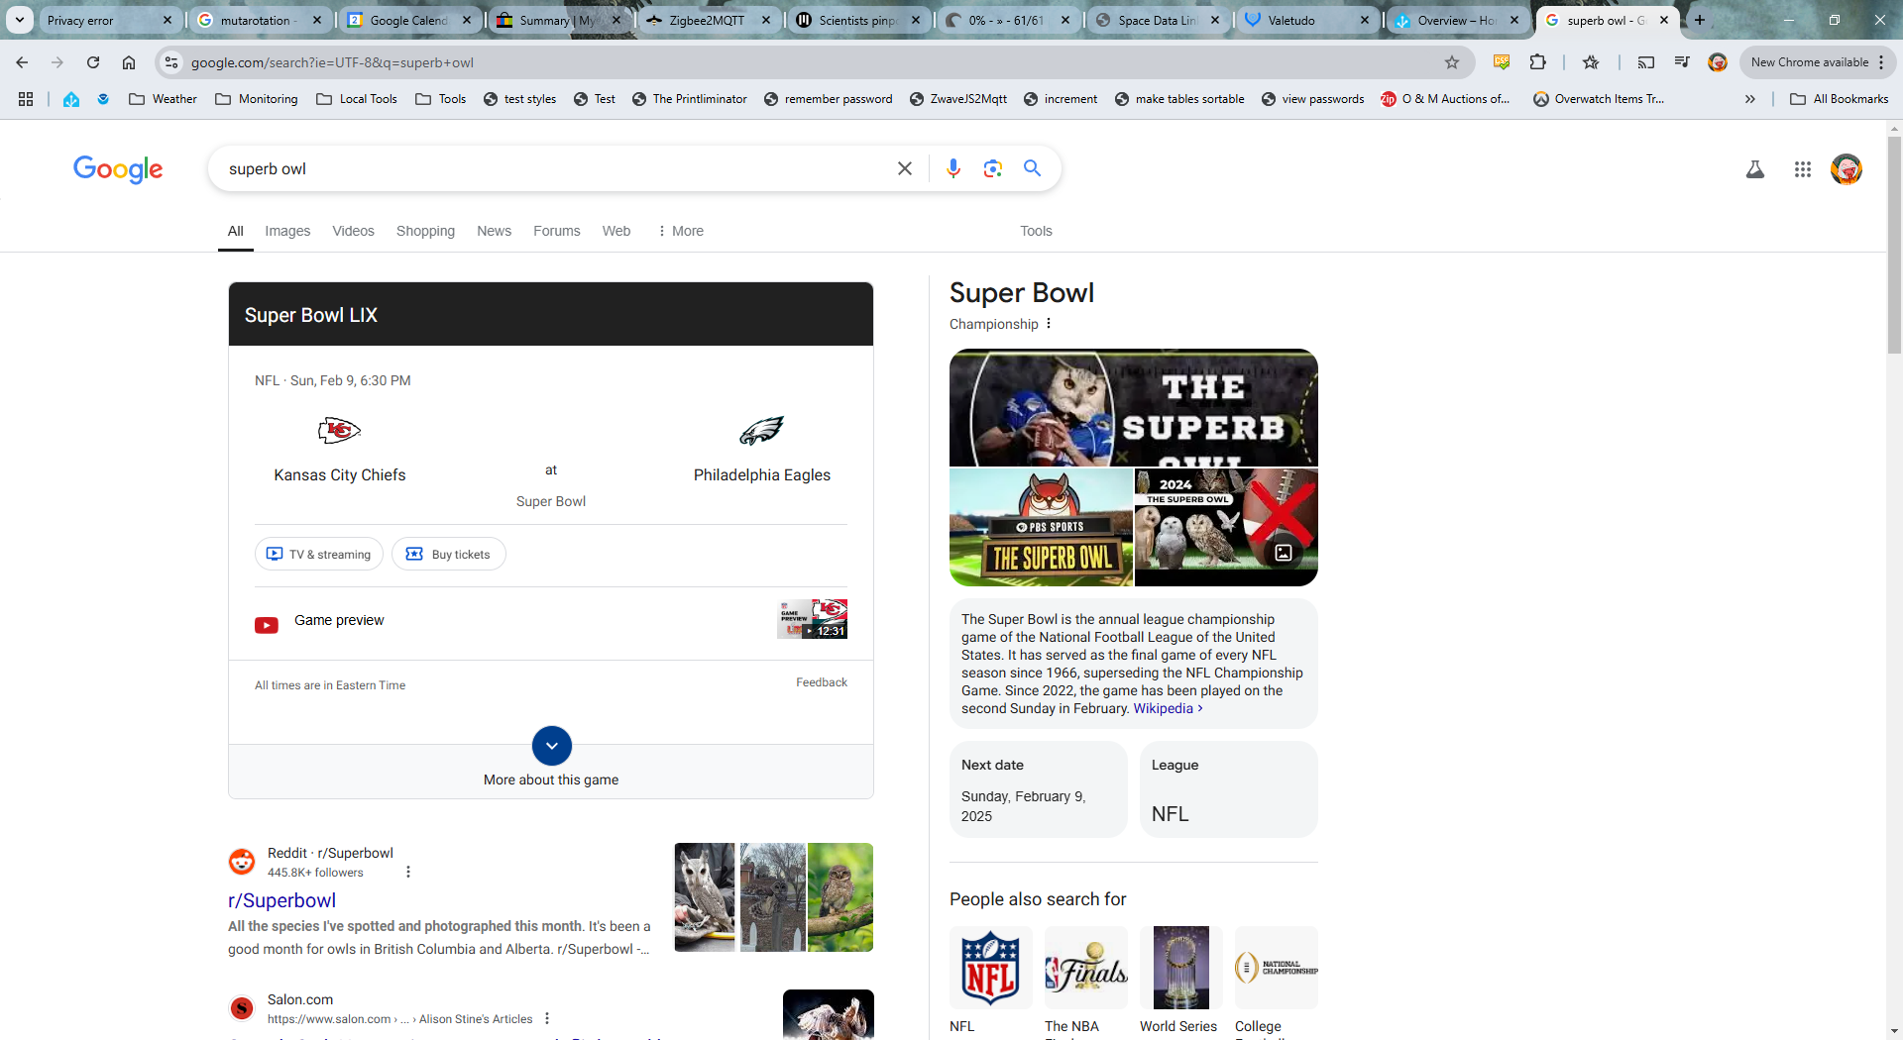Switch to Web results tab
Screen dimensions: 1903x1040
[x=616, y=231]
